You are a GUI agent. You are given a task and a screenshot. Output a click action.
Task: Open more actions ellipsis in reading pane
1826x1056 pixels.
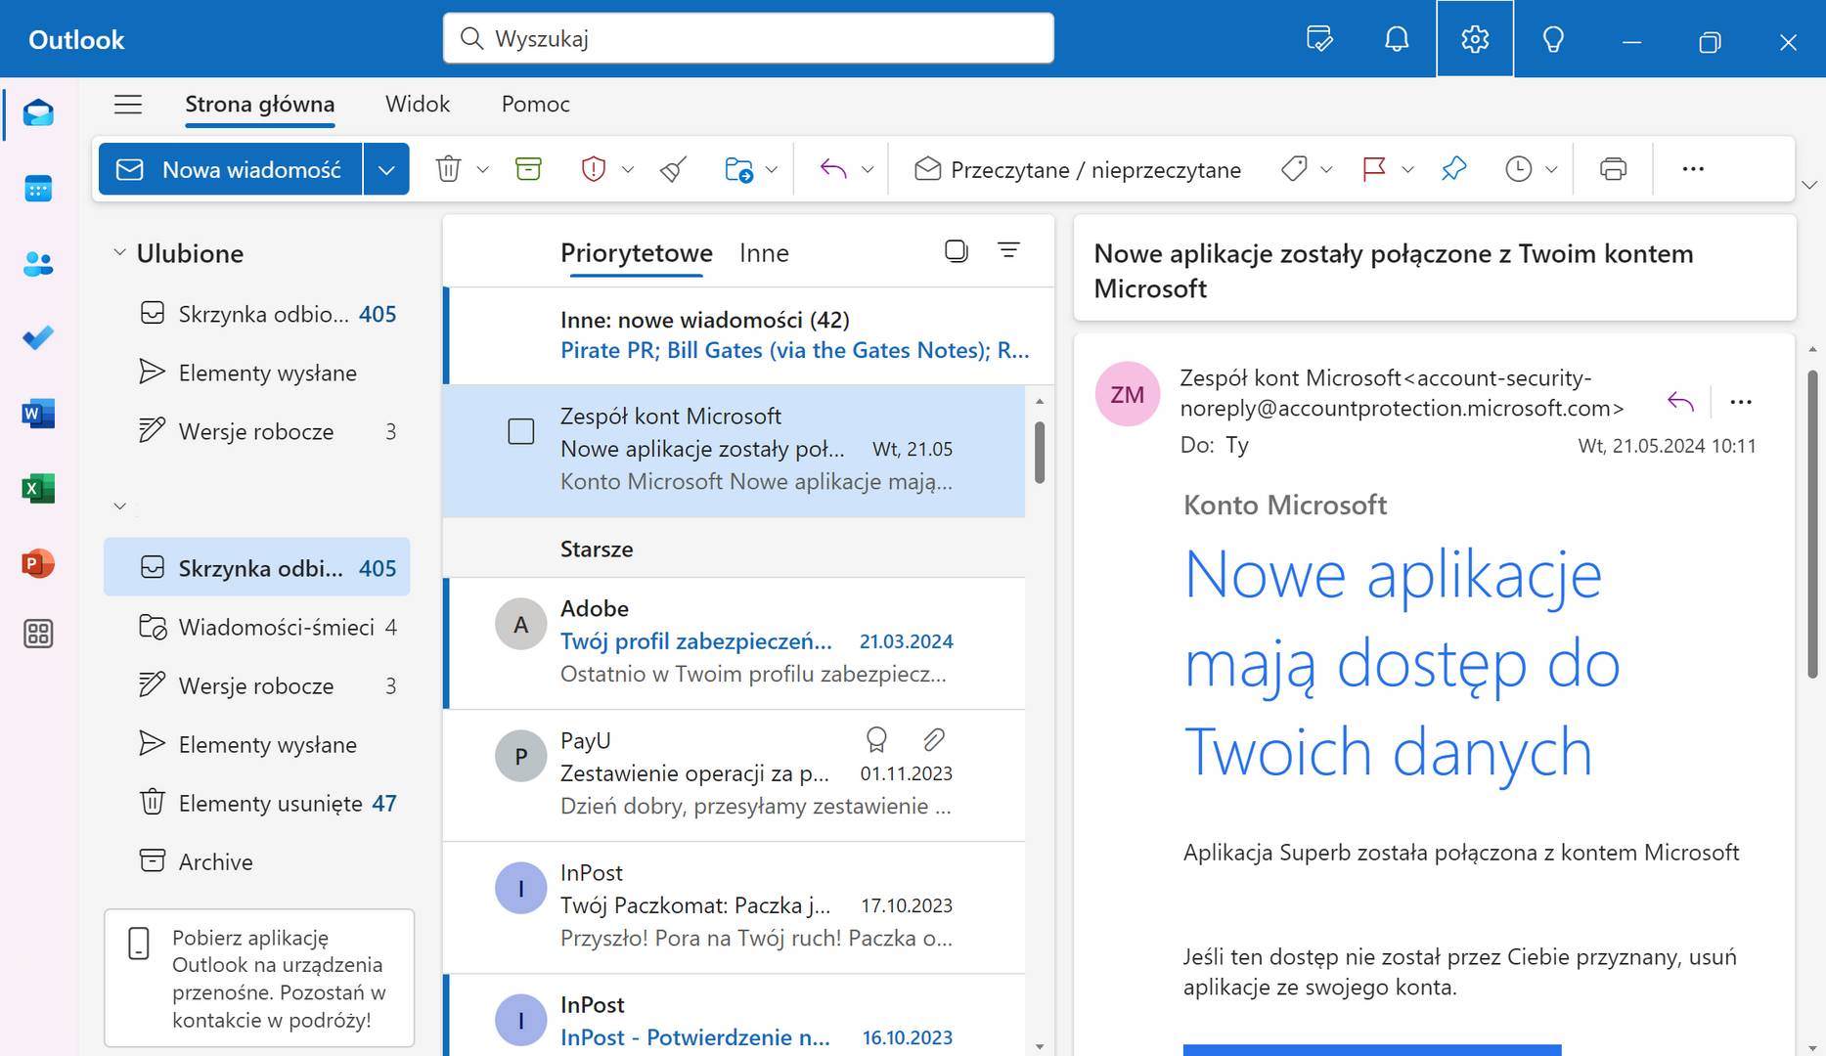pyautogui.click(x=1741, y=401)
